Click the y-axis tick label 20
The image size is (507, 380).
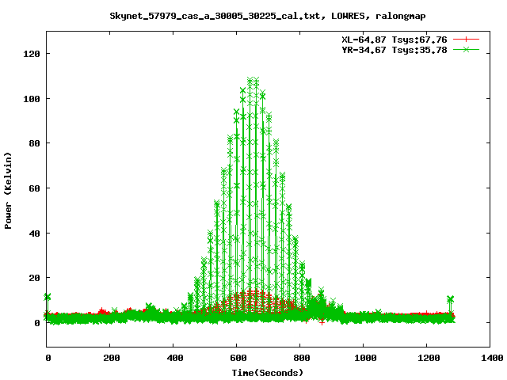click(x=35, y=278)
